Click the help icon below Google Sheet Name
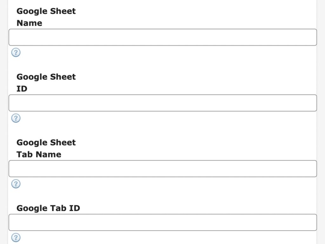 pos(16,52)
